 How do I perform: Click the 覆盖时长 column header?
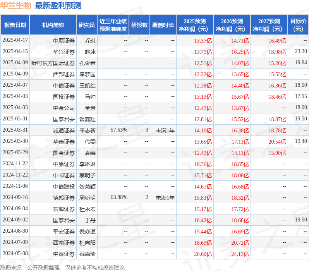(x=163, y=25)
